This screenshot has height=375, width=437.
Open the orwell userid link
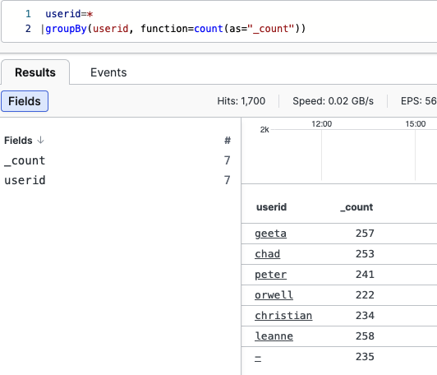274,295
